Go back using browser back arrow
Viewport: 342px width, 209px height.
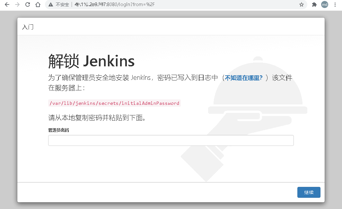[7, 4]
